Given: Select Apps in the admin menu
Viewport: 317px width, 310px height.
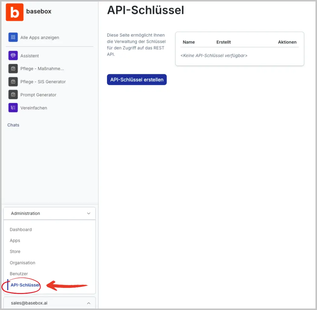Looking at the screenshot, I should (15, 241).
